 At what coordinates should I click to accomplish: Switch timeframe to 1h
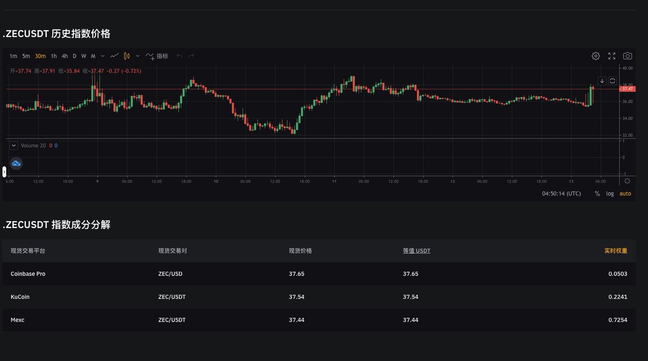(x=53, y=56)
